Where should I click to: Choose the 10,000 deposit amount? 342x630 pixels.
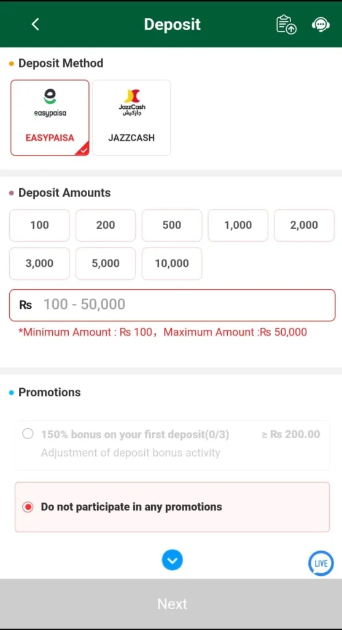click(x=171, y=263)
